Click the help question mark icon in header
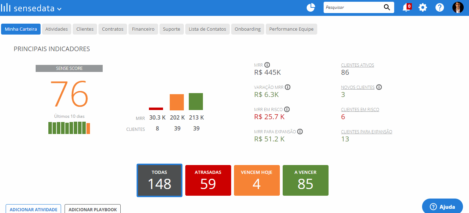 pos(440,7)
